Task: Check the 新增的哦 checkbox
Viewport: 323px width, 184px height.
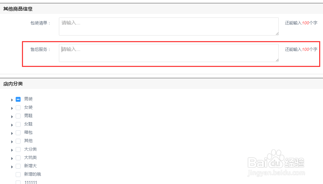Action: (x=18, y=175)
